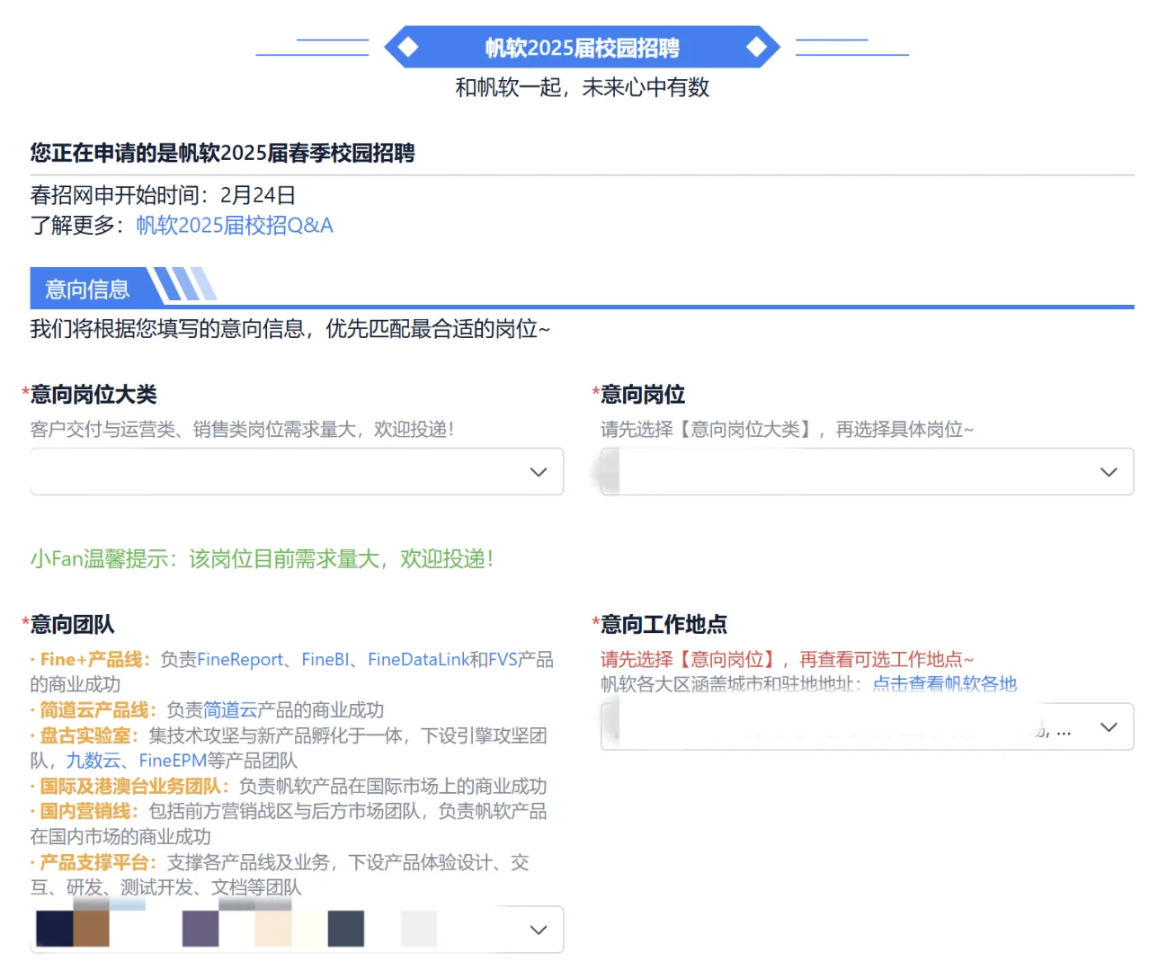1167x971 pixels.
Task: Click the red 请先选择【意向岗位】 notice text
Action: coord(787,660)
